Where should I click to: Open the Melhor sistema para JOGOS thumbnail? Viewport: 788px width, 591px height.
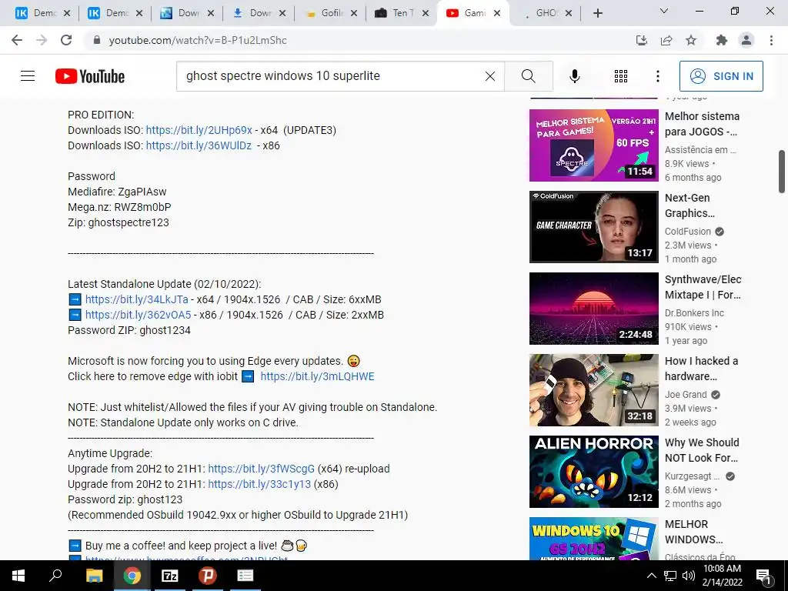pyautogui.click(x=593, y=145)
